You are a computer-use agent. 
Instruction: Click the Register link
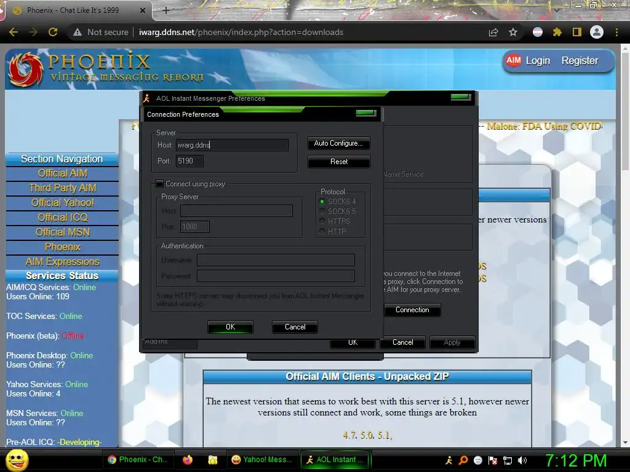point(580,61)
